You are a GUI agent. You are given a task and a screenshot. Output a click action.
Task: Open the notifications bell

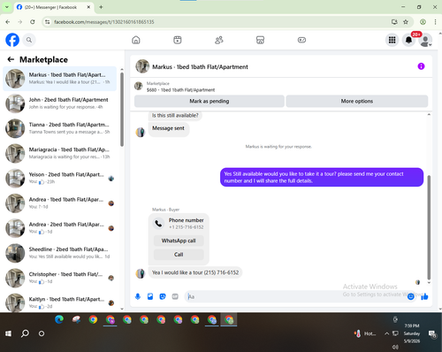click(x=408, y=40)
